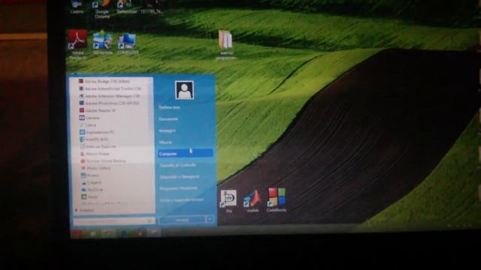Launch Adobe ExtendScript Toolkit CS6

pyautogui.click(x=110, y=88)
